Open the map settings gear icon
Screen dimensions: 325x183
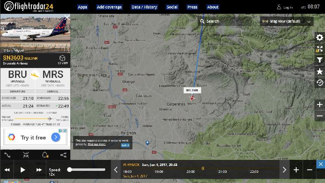tap(320, 37)
